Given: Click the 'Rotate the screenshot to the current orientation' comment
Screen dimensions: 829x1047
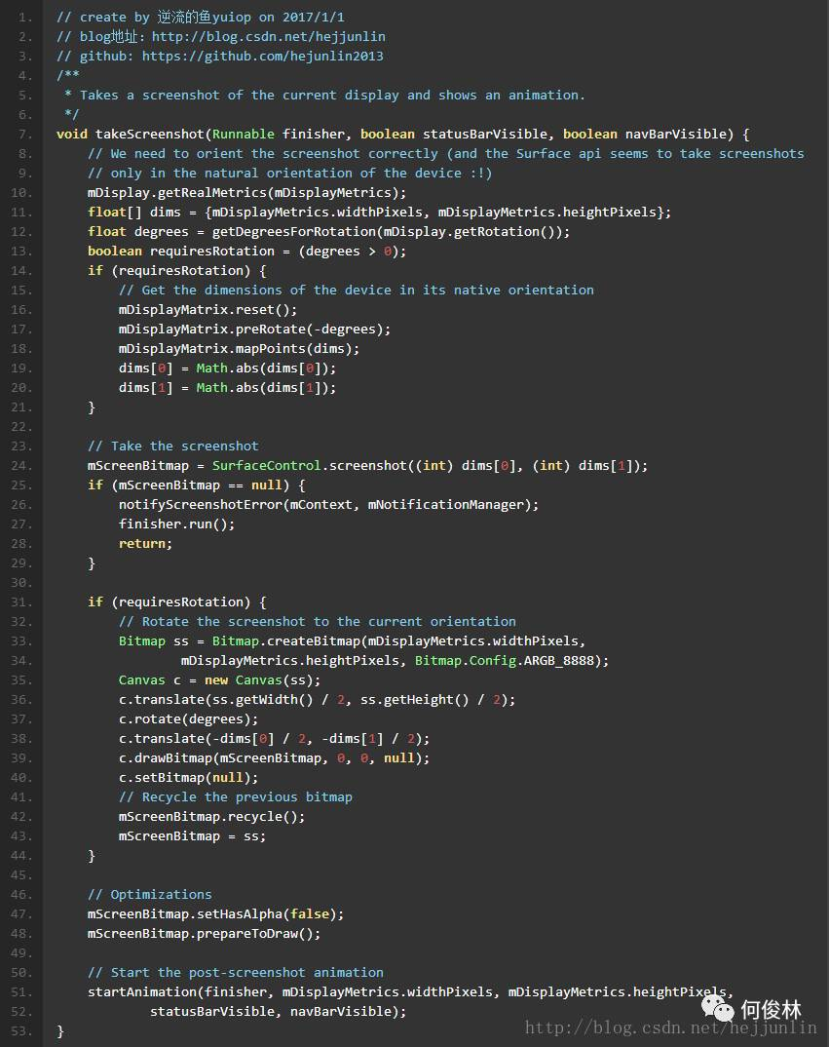Looking at the screenshot, I should pos(317,622).
